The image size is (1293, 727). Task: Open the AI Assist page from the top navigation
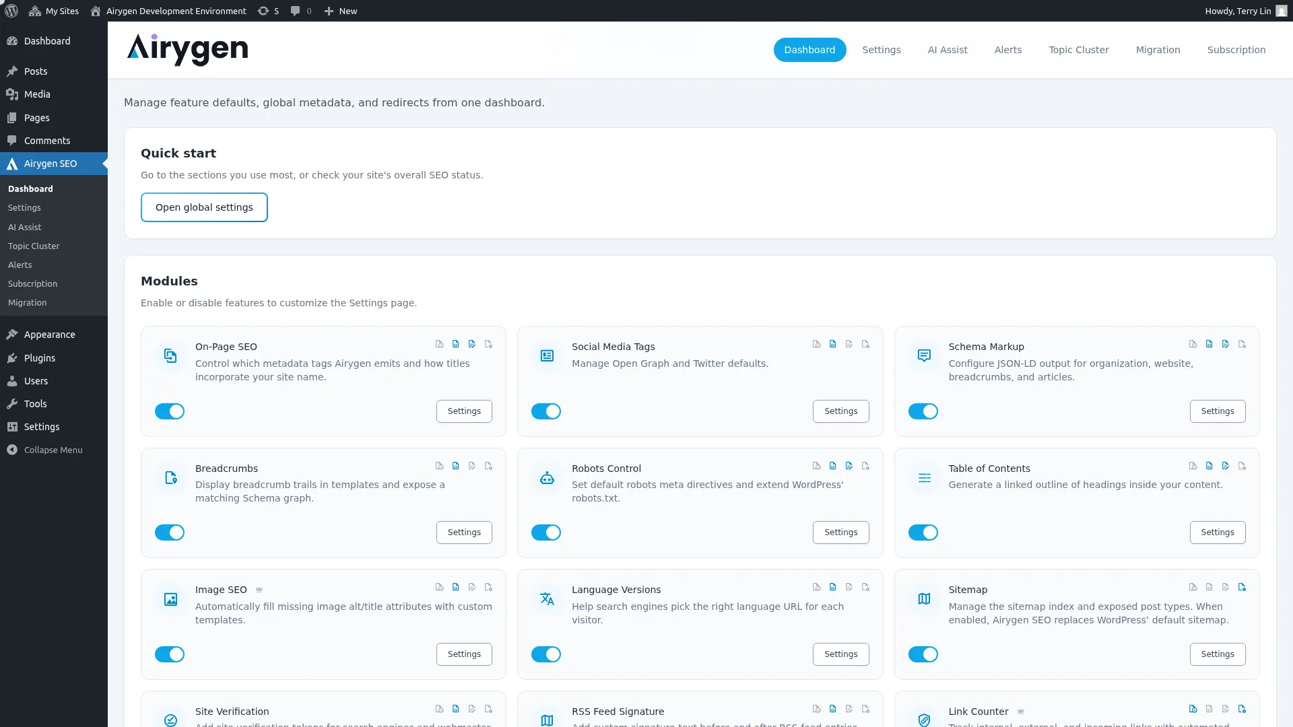click(x=947, y=49)
